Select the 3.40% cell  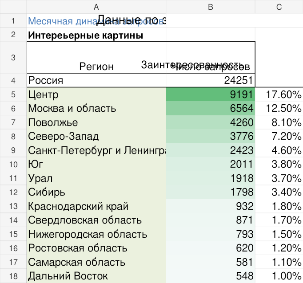[x=279, y=192]
